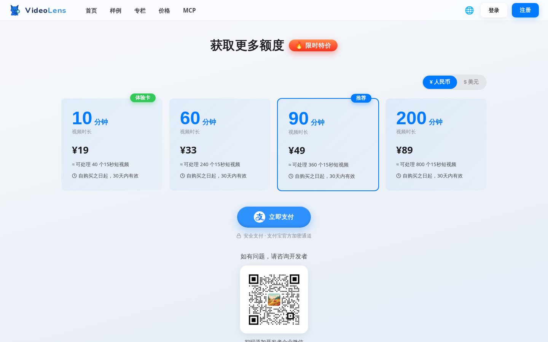Switch currency to ¥ 人民币
The image size is (548, 342).
click(440, 82)
